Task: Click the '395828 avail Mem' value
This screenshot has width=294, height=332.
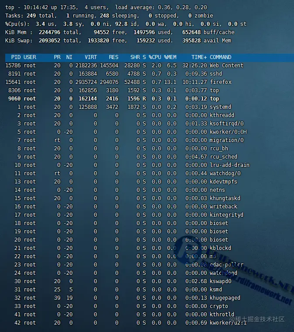Action: click(x=207, y=41)
